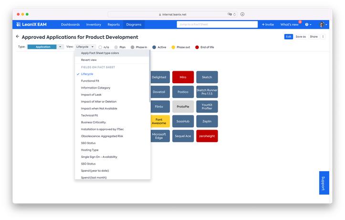Viewport: 345px width, 220px height.
Task: Select the Sketch application box
Action: tap(207, 77)
